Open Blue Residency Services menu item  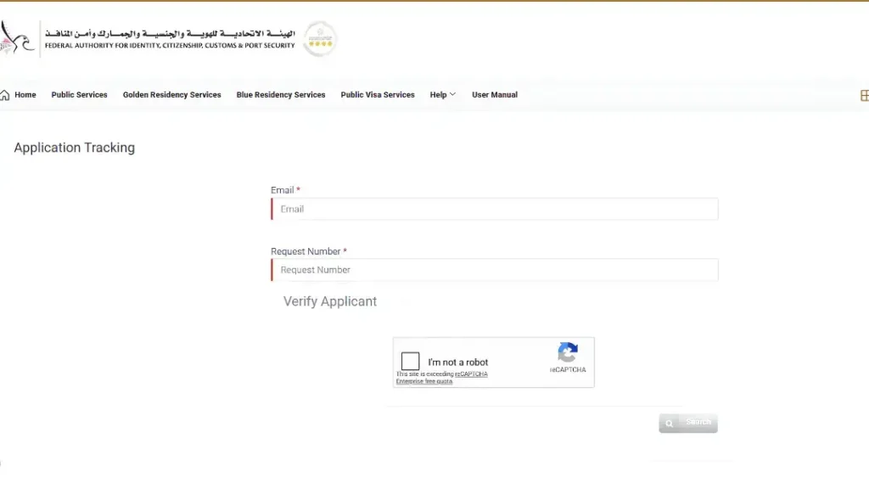[280, 95]
